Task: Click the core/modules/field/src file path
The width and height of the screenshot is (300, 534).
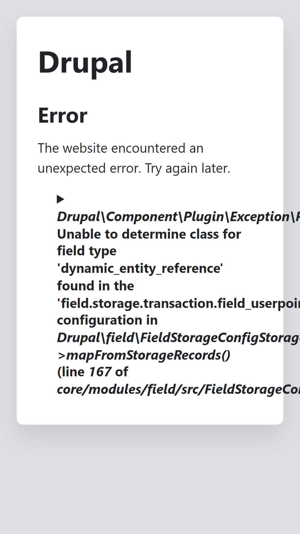Action: coord(178,390)
